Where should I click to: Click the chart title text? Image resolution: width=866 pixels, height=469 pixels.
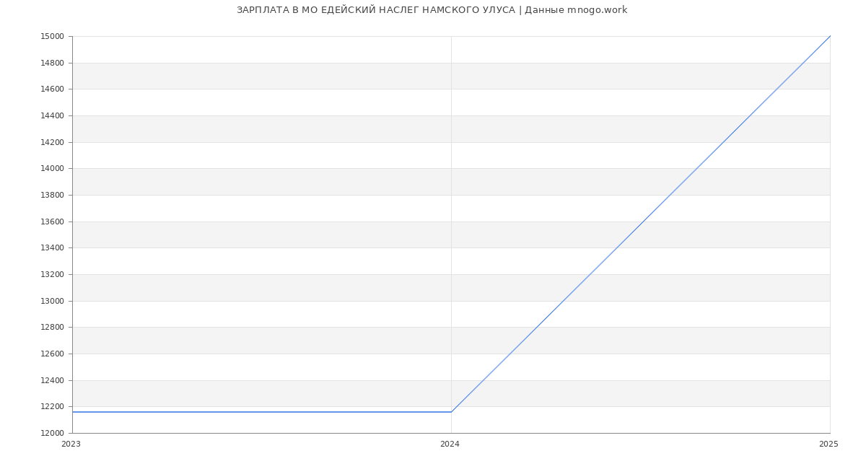click(x=432, y=10)
